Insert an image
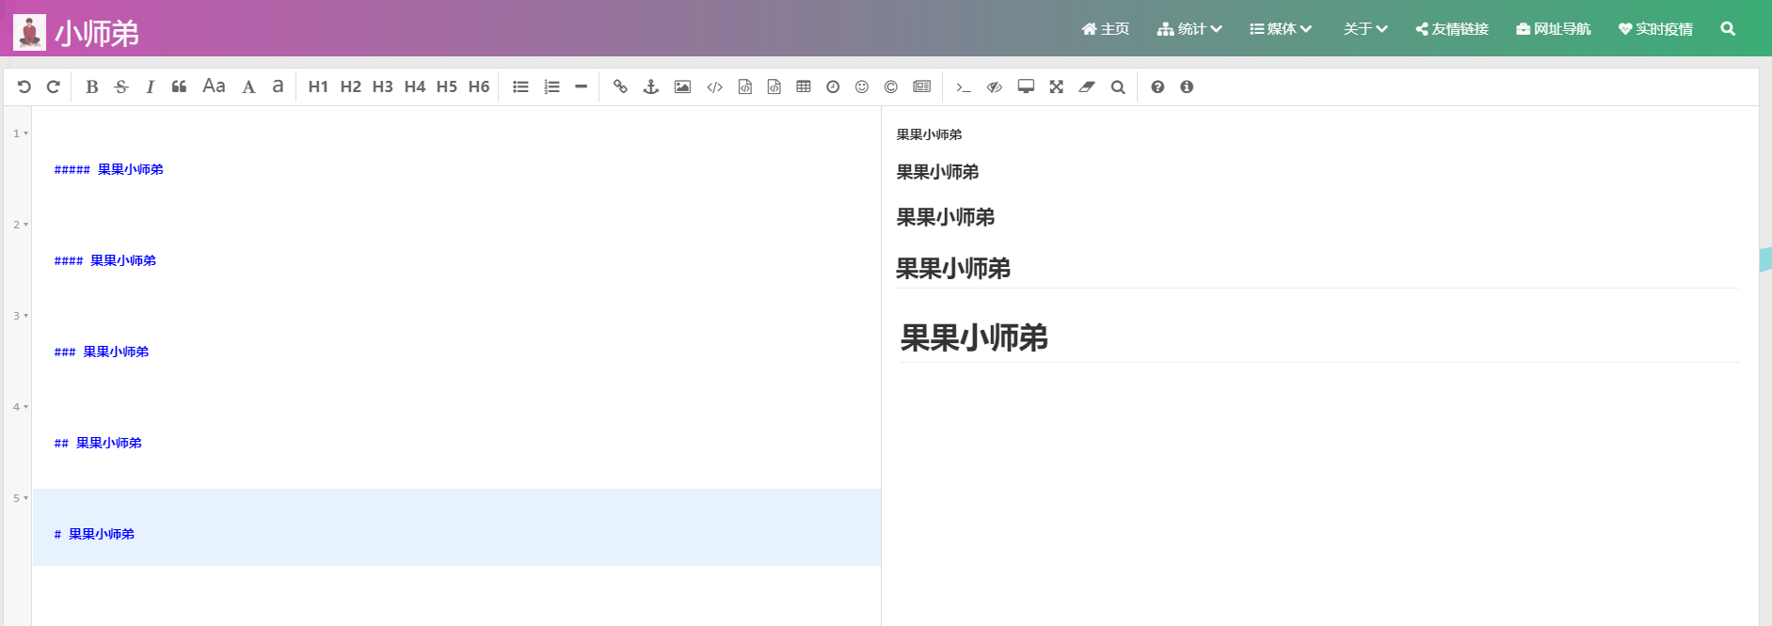The width and height of the screenshot is (1772, 626). 682,86
